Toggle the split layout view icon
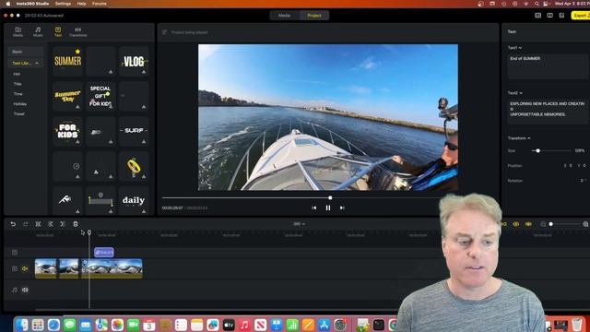This screenshot has height=332, width=590. pyautogui.click(x=549, y=16)
